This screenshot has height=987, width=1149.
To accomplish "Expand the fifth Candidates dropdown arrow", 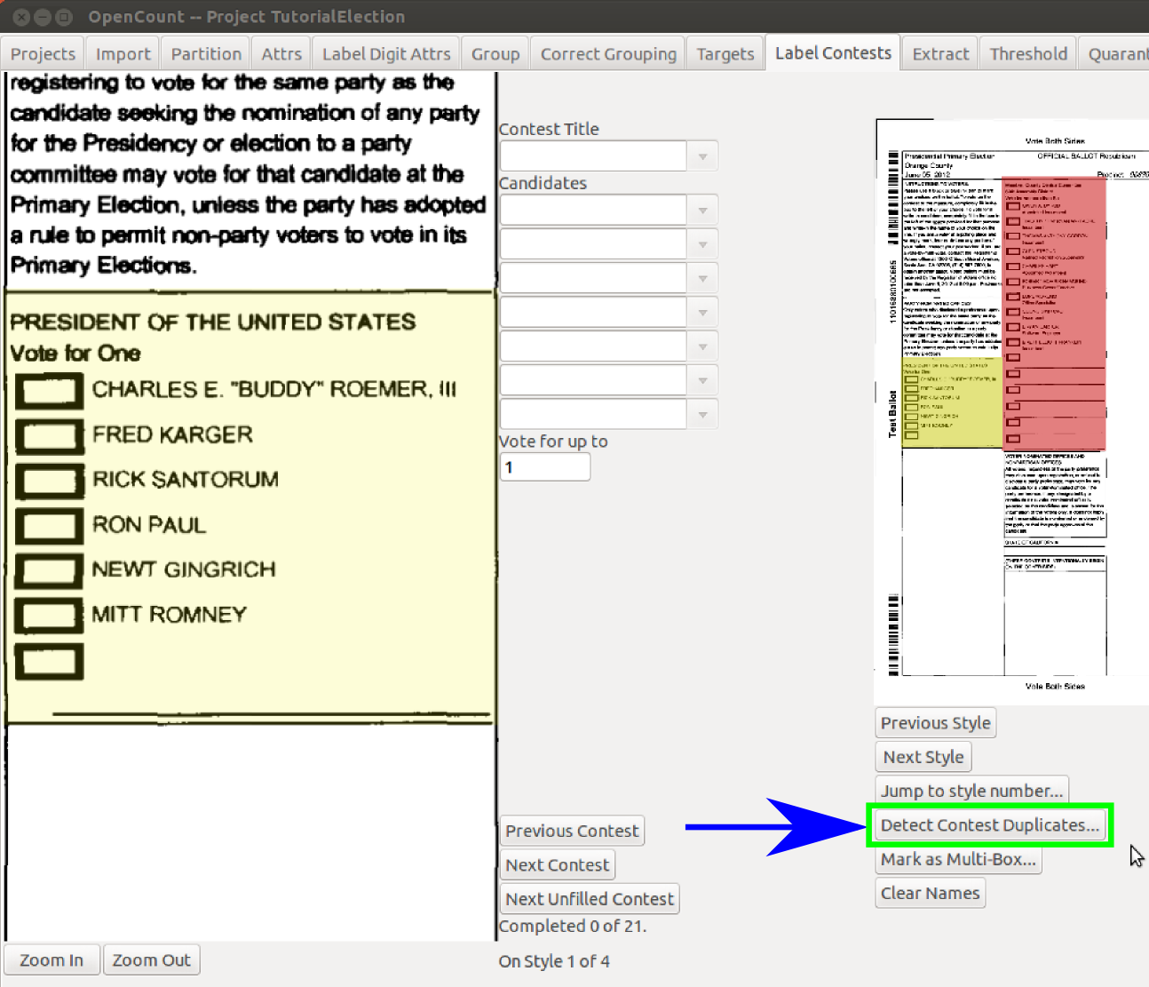I will click(x=702, y=346).
